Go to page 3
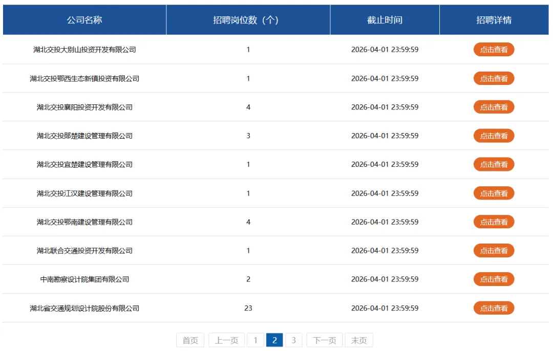 [x=293, y=340]
